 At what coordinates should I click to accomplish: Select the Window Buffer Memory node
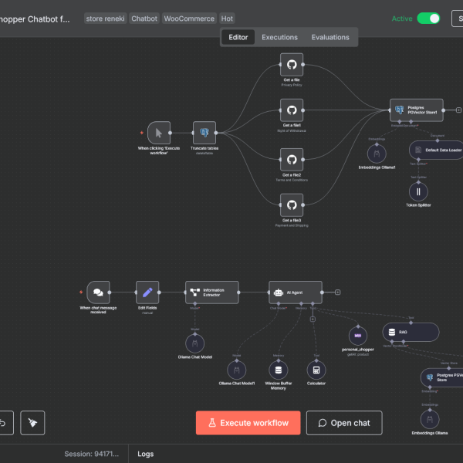(278, 370)
